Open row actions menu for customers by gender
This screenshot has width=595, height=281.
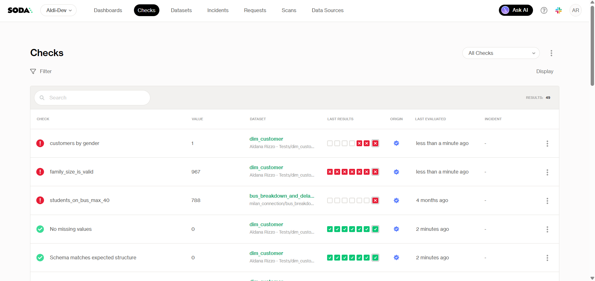[547, 143]
